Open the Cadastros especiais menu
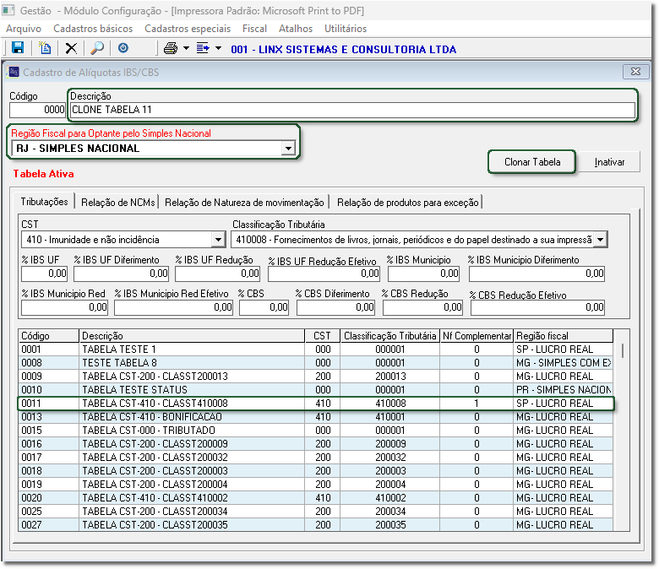Viewport: 659px width, 569px height. pyautogui.click(x=187, y=29)
